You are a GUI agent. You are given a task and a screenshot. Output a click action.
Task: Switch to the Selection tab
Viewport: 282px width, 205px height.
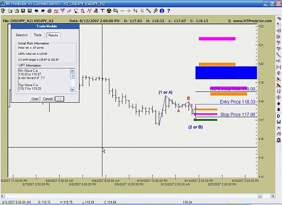click(x=22, y=35)
